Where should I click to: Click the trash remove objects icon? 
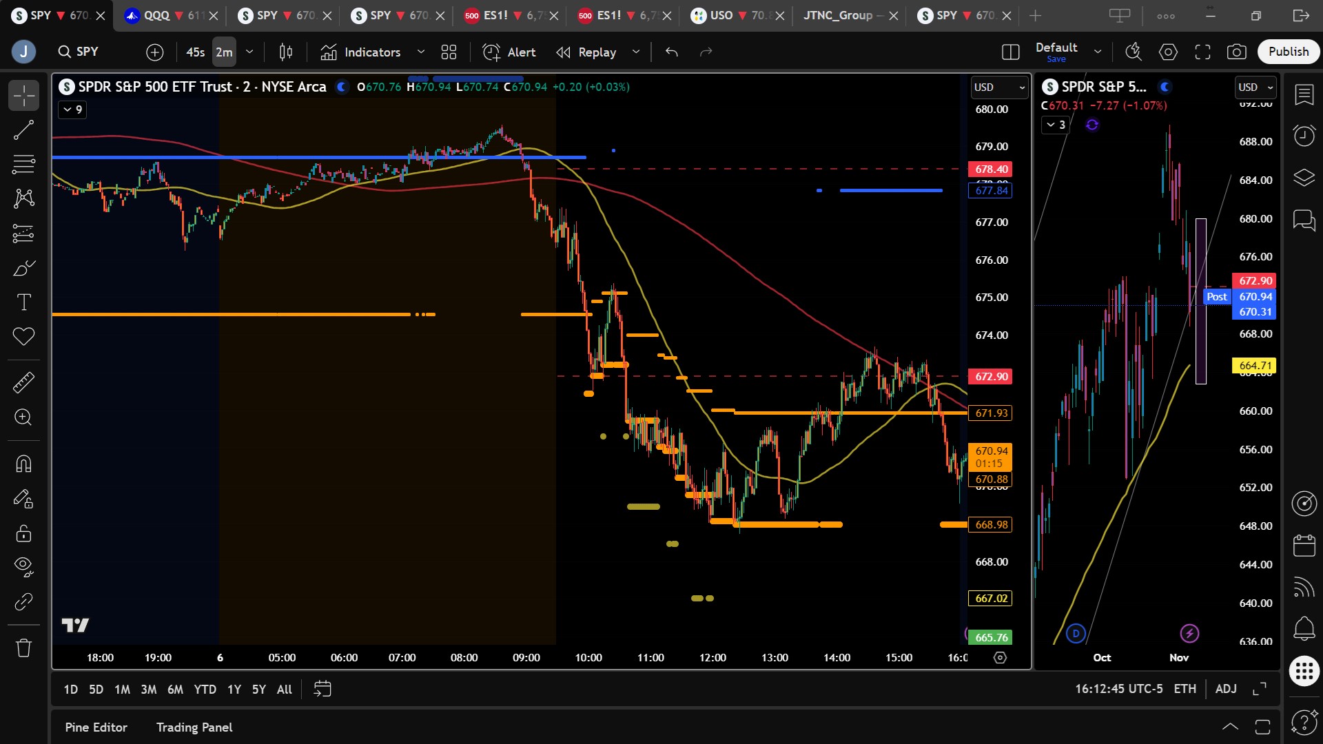23,648
